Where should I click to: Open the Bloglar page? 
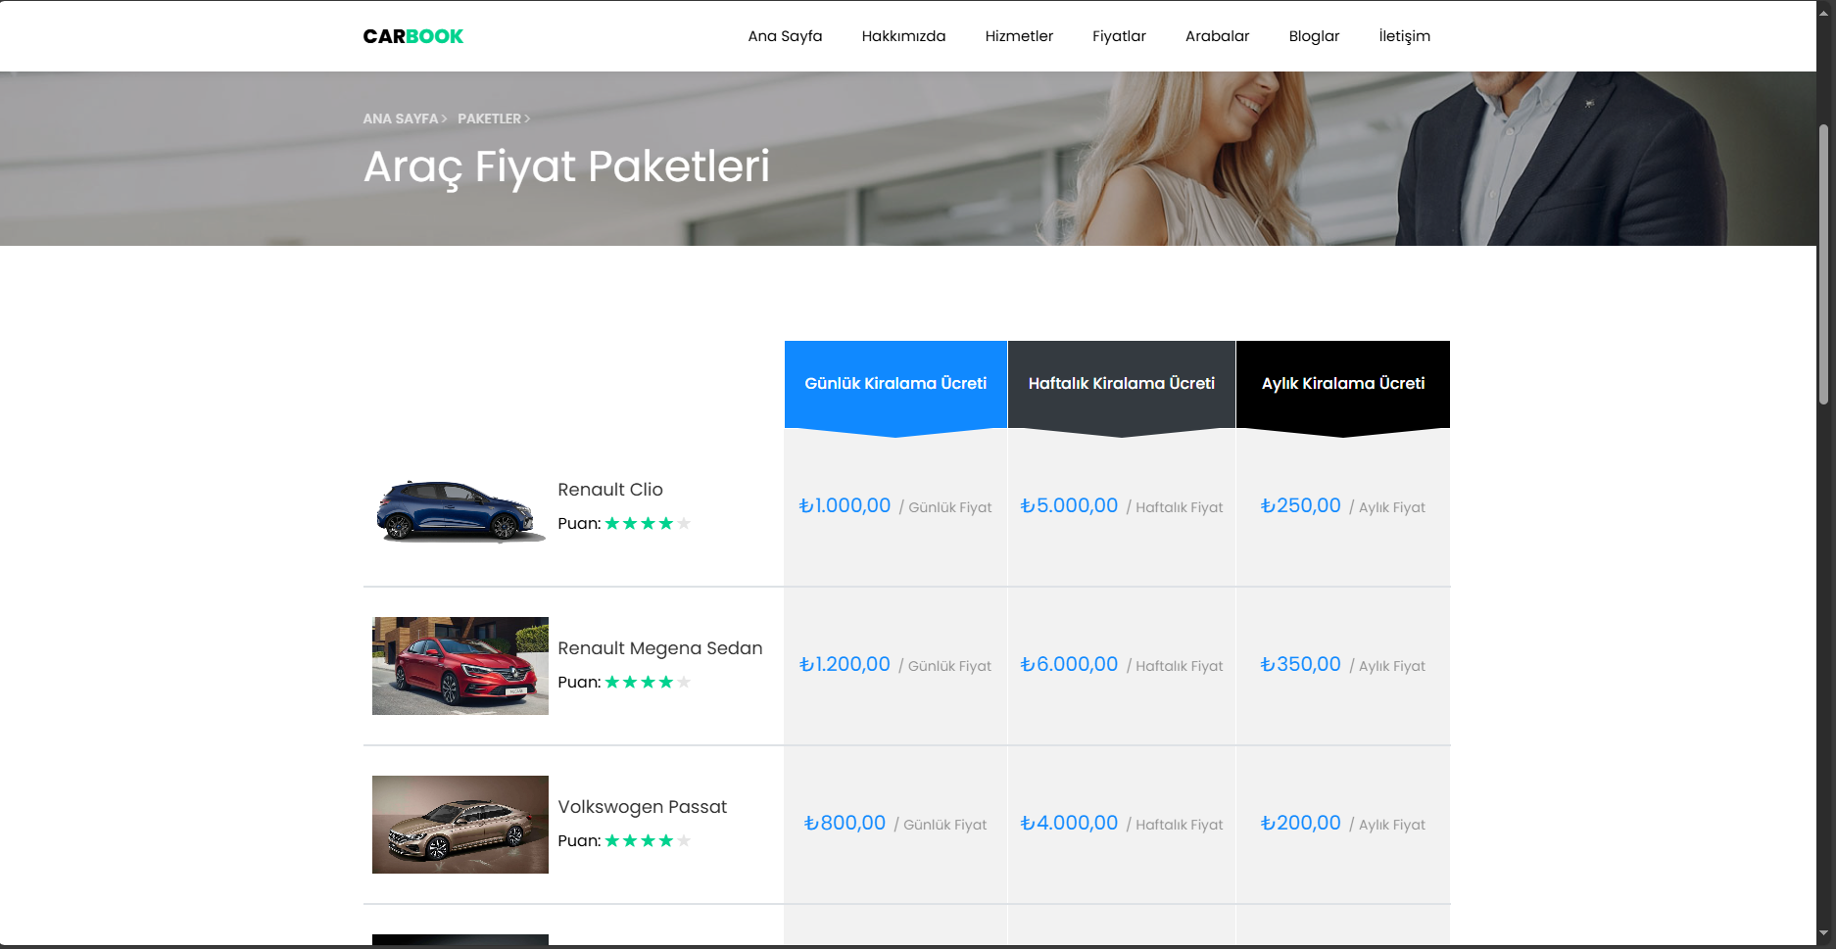coord(1314,35)
